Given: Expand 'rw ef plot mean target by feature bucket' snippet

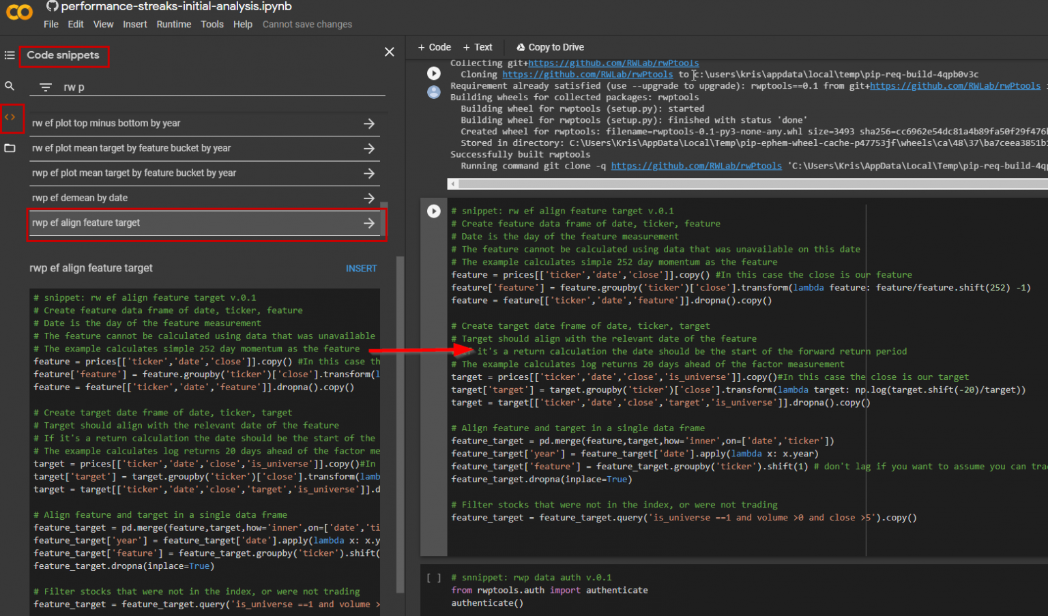Looking at the screenshot, I should point(369,148).
